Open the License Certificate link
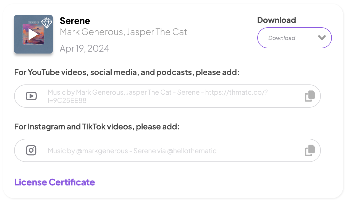 tap(54, 182)
